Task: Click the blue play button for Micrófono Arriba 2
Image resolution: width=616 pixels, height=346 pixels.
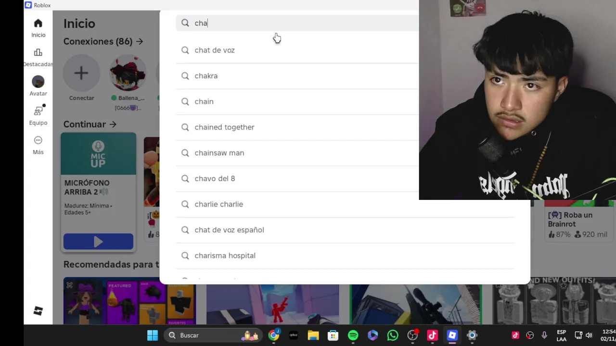Action: point(98,242)
